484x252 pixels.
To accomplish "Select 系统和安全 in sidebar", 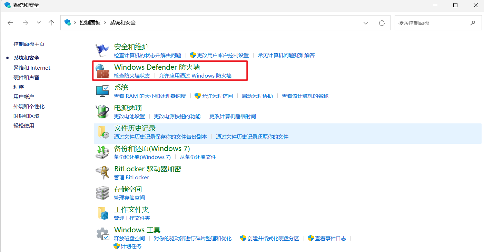I will tap(26, 58).
